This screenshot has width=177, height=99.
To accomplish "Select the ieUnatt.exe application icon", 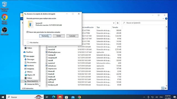I will (x=47, y=66).
